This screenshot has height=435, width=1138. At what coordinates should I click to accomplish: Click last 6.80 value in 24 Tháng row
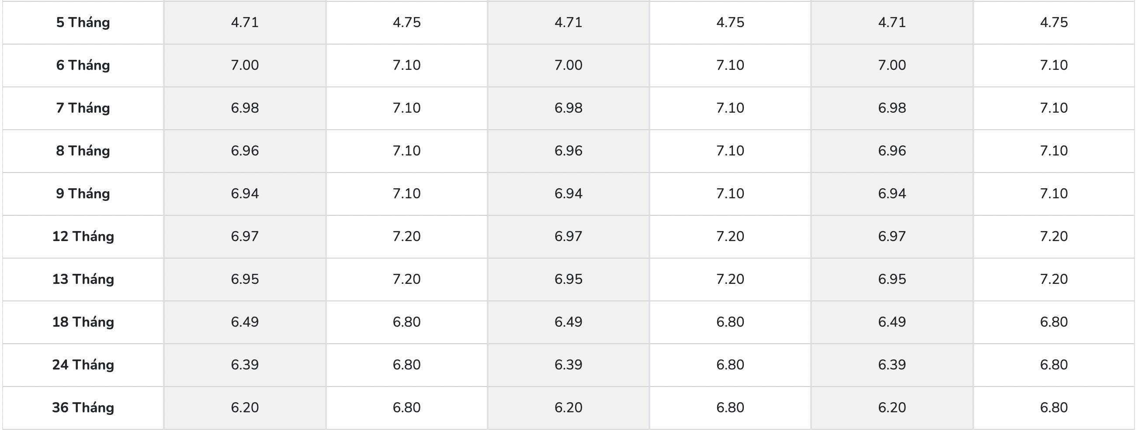[x=1054, y=365]
